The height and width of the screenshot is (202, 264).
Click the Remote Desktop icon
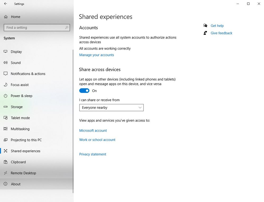coord(6,173)
